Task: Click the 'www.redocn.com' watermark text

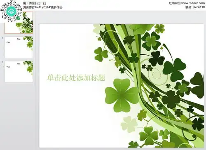Action: tap(193, 3)
